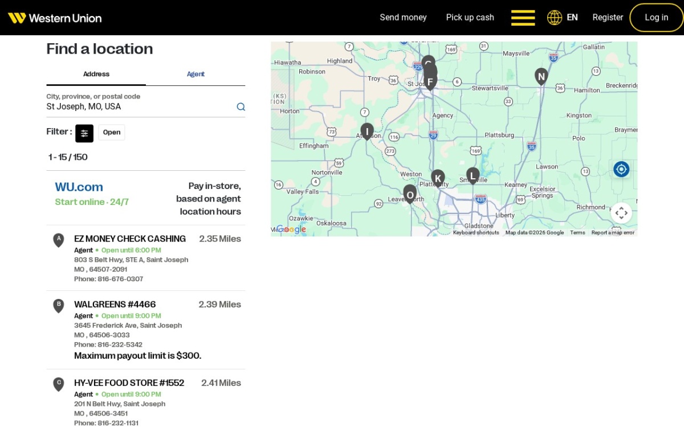The width and height of the screenshot is (684, 427).
Task: Click Report a map error
Action: click(613, 232)
